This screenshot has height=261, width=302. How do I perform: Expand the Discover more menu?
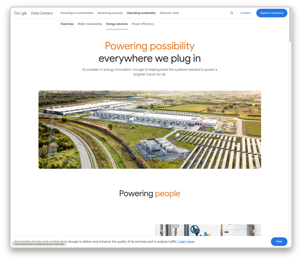click(x=169, y=13)
